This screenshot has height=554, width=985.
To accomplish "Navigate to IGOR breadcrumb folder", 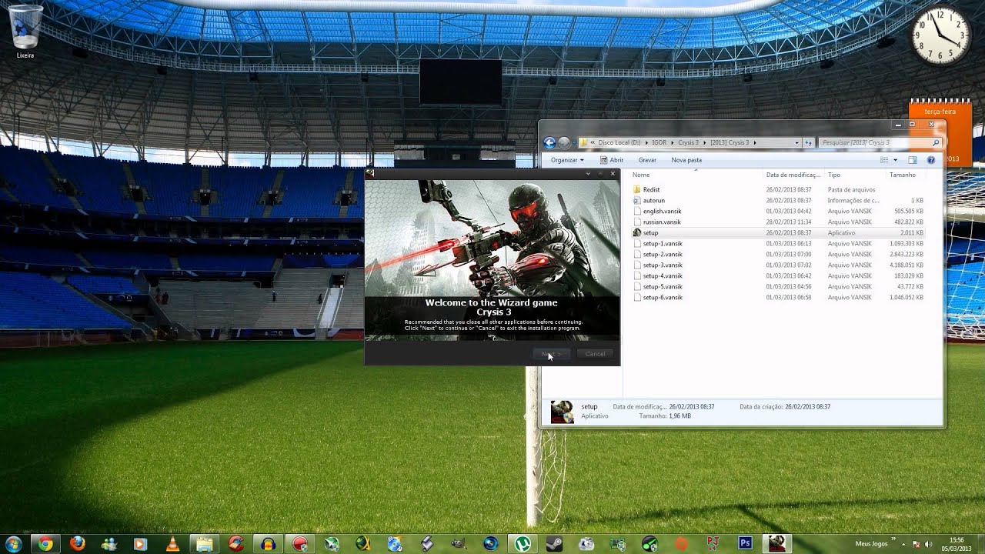I will tap(659, 142).
